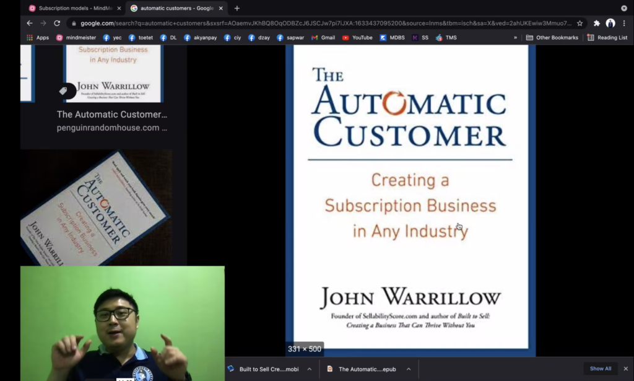Open the Built to Sell mobi download
Screen dimensions: 634x381
point(264,369)
